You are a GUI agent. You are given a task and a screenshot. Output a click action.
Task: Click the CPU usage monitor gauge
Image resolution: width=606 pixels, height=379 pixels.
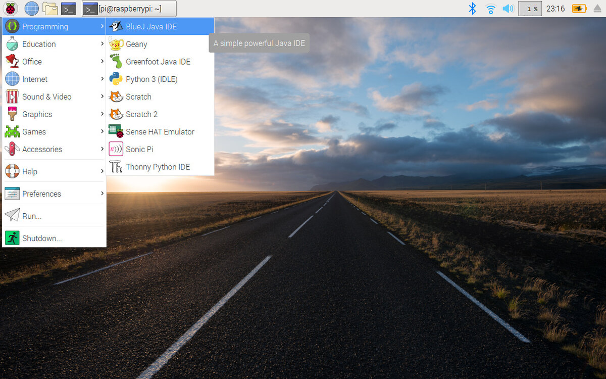pos(530,9)
